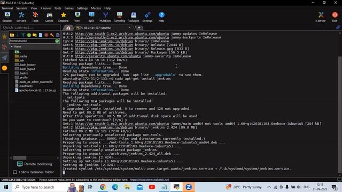Click the MultiExec toolbar icon
The image size is (342, 192).
[x=105, y=17]
